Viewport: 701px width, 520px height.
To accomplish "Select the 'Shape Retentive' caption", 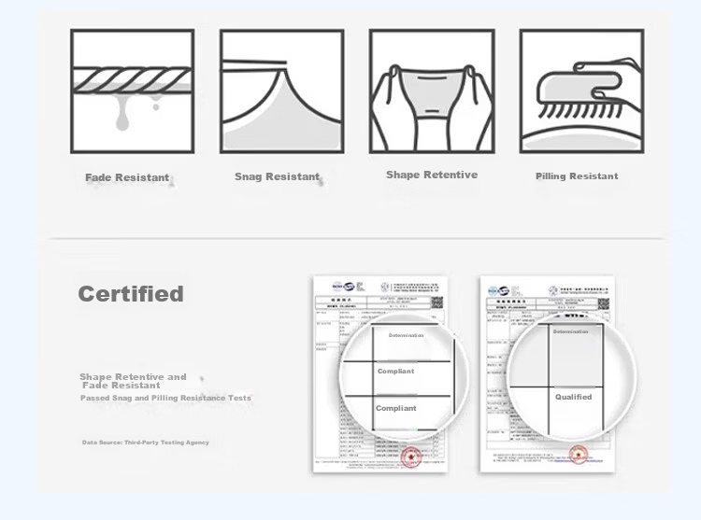I will pos(432,175).
